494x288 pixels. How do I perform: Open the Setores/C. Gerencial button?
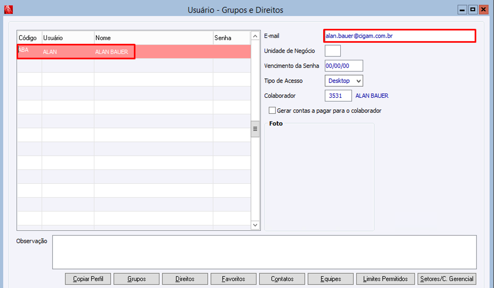pos(447,279)
